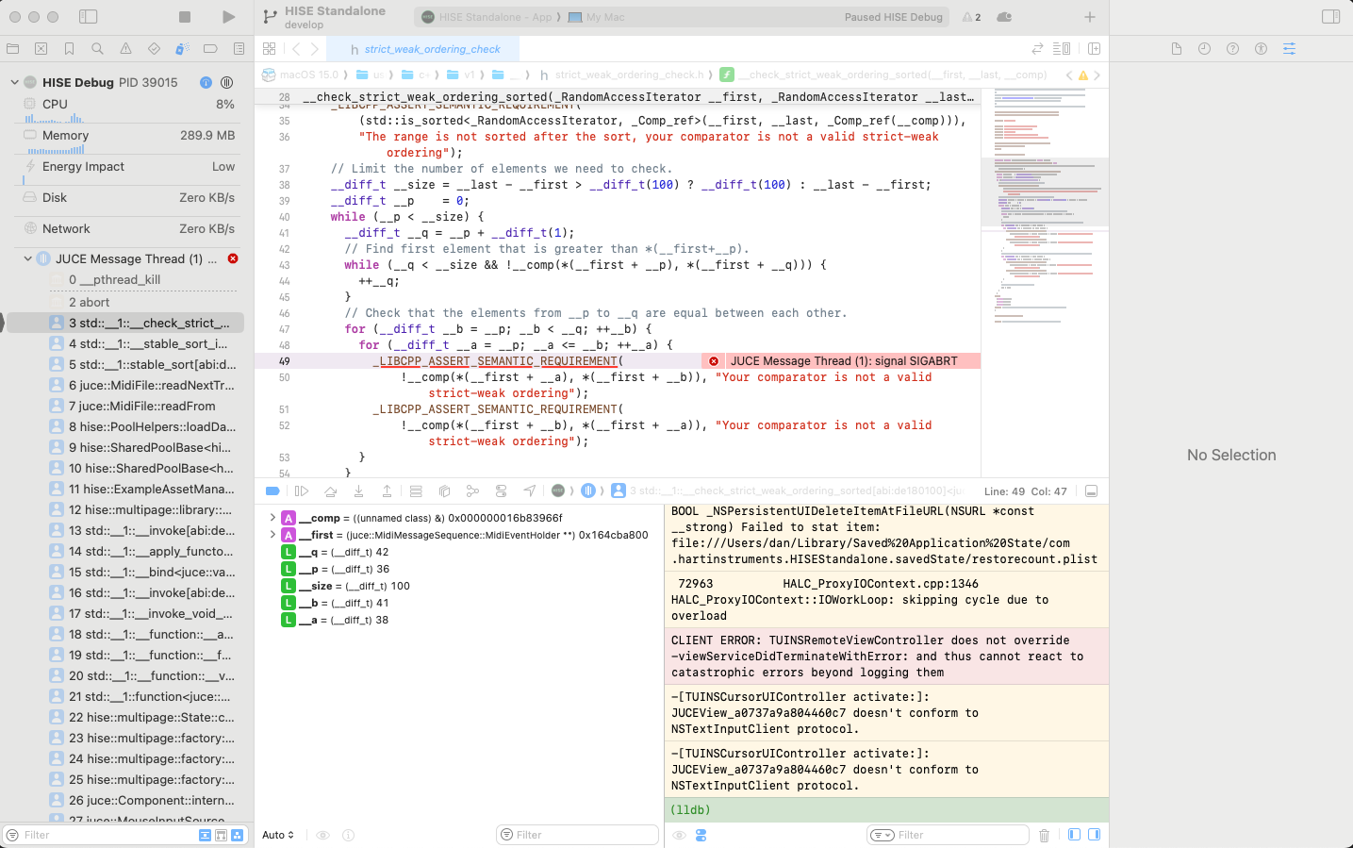This screenshot has height=848, width=1353.
Task: Open the Xcode Cloud status icon
Action: click(x=1005, y=17)
